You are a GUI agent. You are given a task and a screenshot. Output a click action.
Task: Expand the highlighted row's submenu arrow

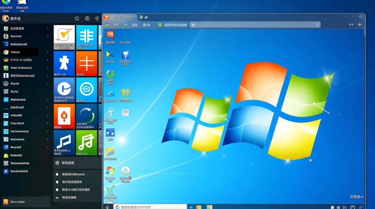[48, 52]
